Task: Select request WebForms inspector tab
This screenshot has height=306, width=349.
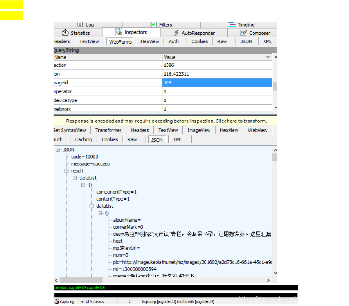Action: (x=121, y=42)
